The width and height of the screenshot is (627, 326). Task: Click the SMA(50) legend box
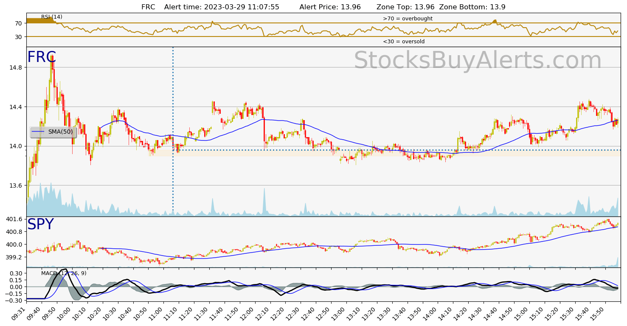tap(53, 132)
